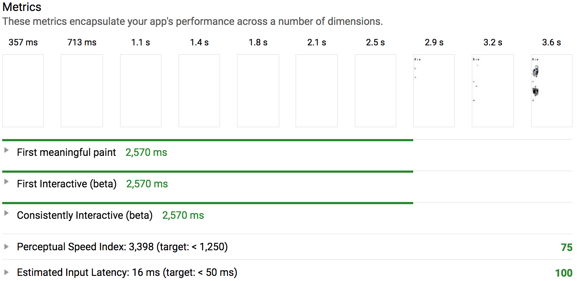Click the First Interactive 2,570 ms value
The image size is (577, 281).
(x=147, y=184)
